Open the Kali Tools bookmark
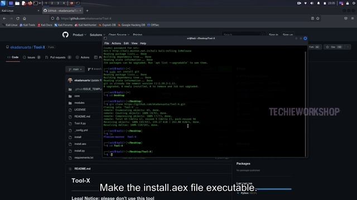The image size is (357, 200). pyautogui.click(x=27, y=25)
